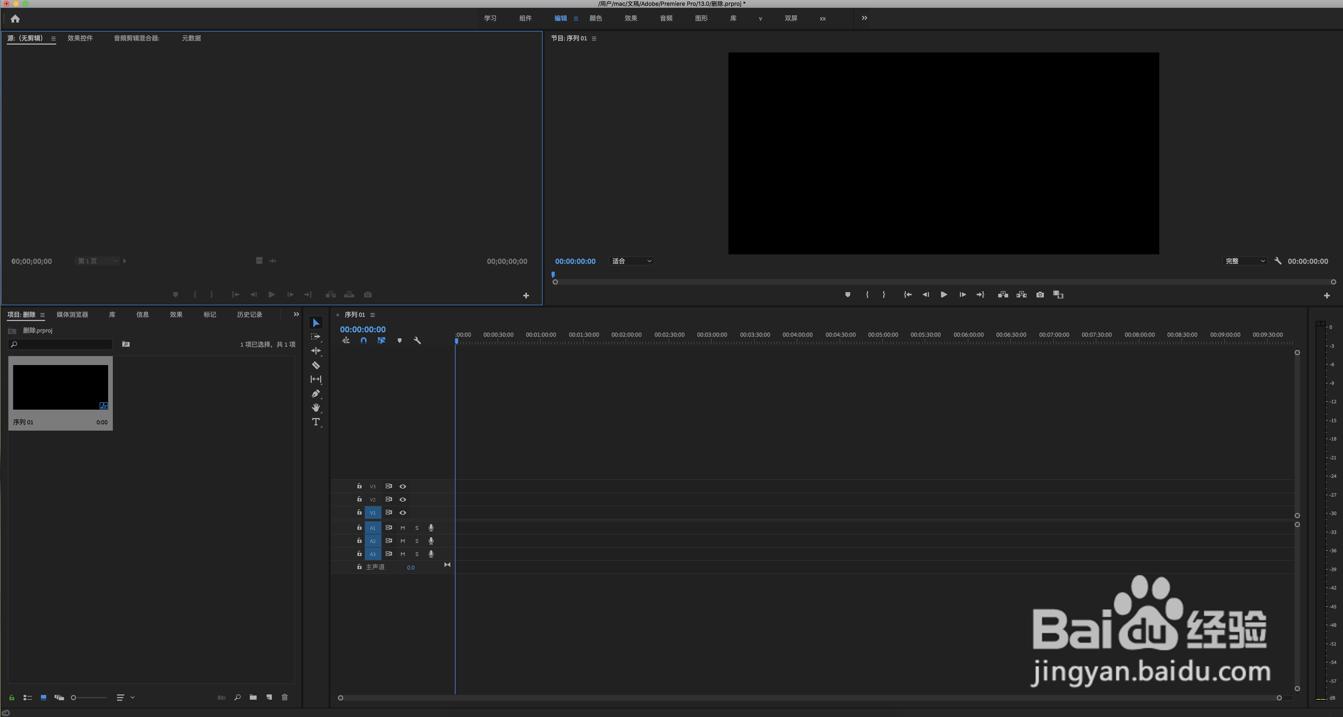Switch project panel to freeform view
Viewport: 1343px width, 717px height.
coord(59,698)
